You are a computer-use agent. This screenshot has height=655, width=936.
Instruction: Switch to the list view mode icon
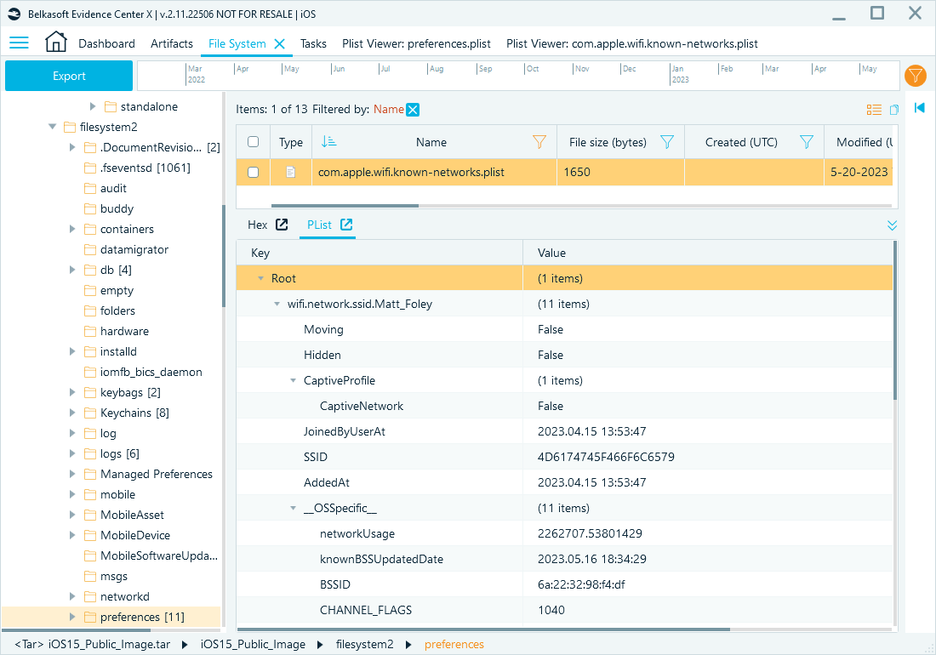pos(874,110)
